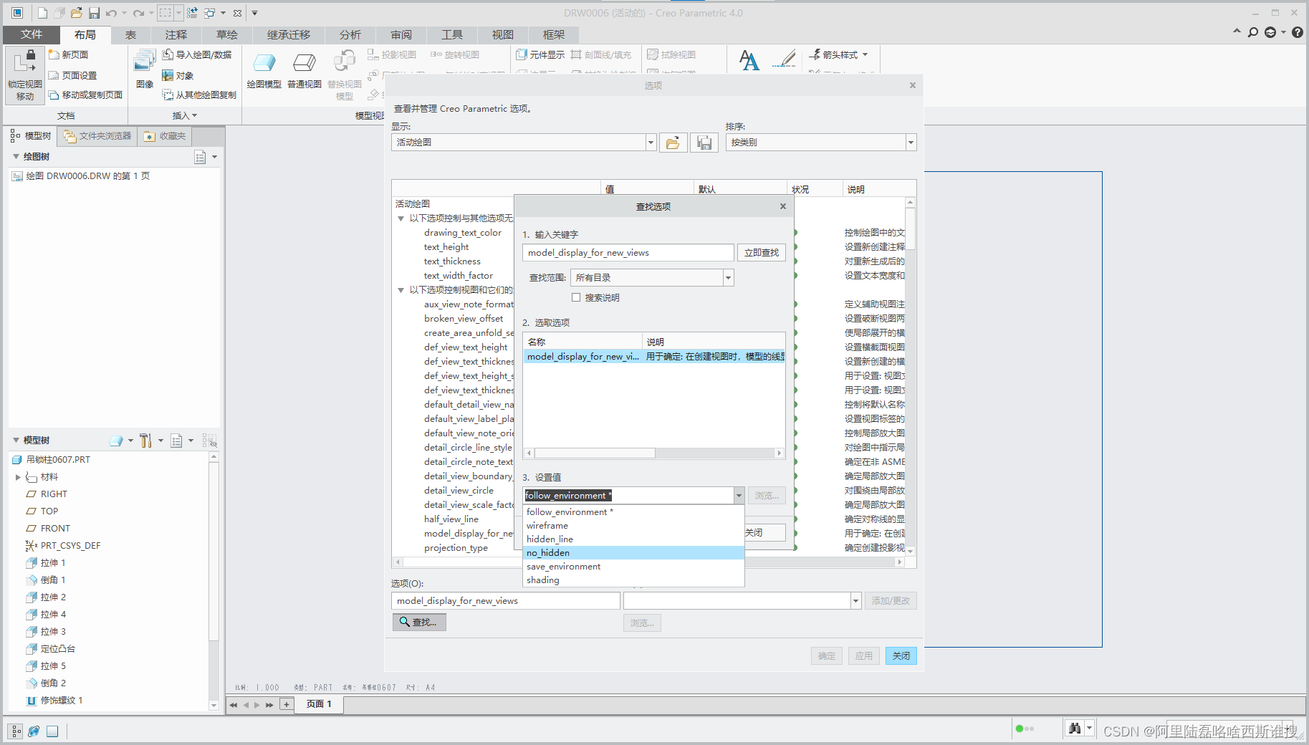This screenshot has width=1309, height=745.
Task: Click the 页面 1 sheet tab
Action: (x=319, y=704)
